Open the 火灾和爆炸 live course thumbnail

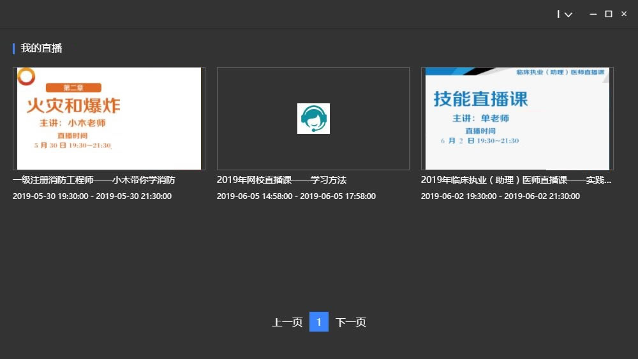[109, 119]
